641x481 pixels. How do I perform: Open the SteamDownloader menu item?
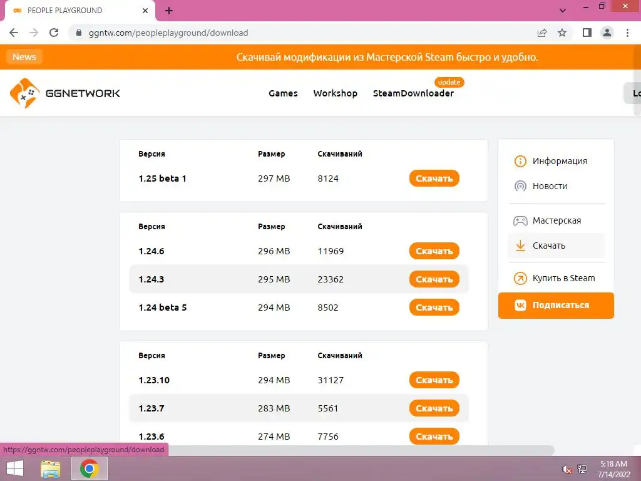[x=413, y=93]
